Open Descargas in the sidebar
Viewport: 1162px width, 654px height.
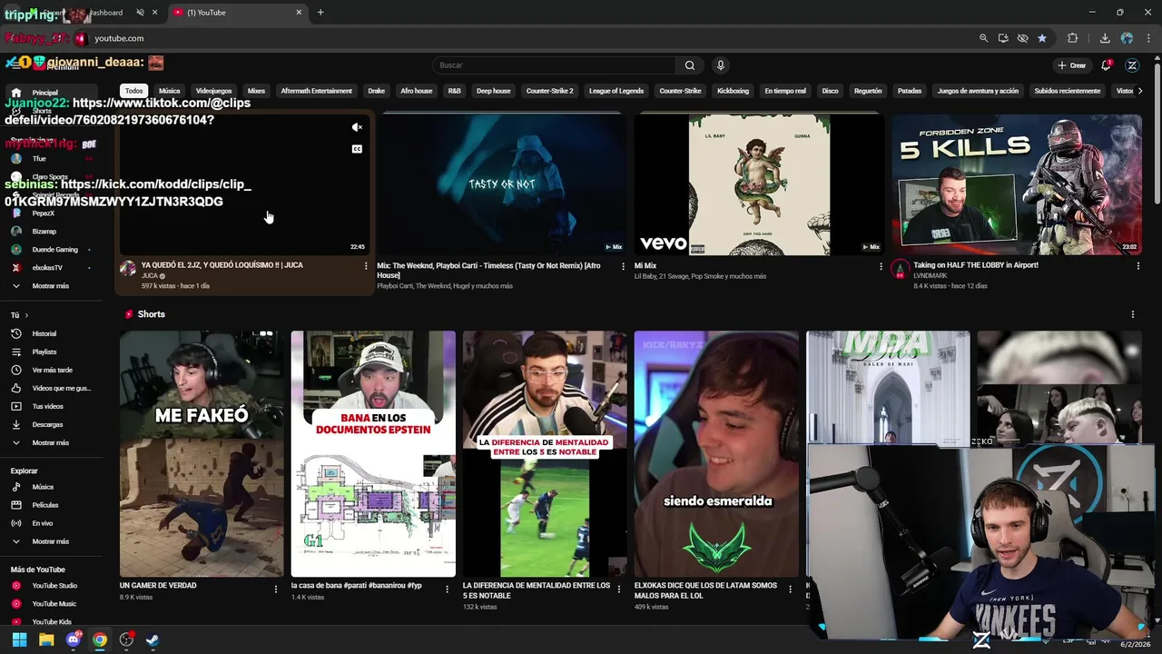(x=47, y=424)
